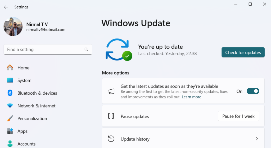This screenshot has width=271, height=148.
Task: Click the More options heading
Action: pos(115,73)
